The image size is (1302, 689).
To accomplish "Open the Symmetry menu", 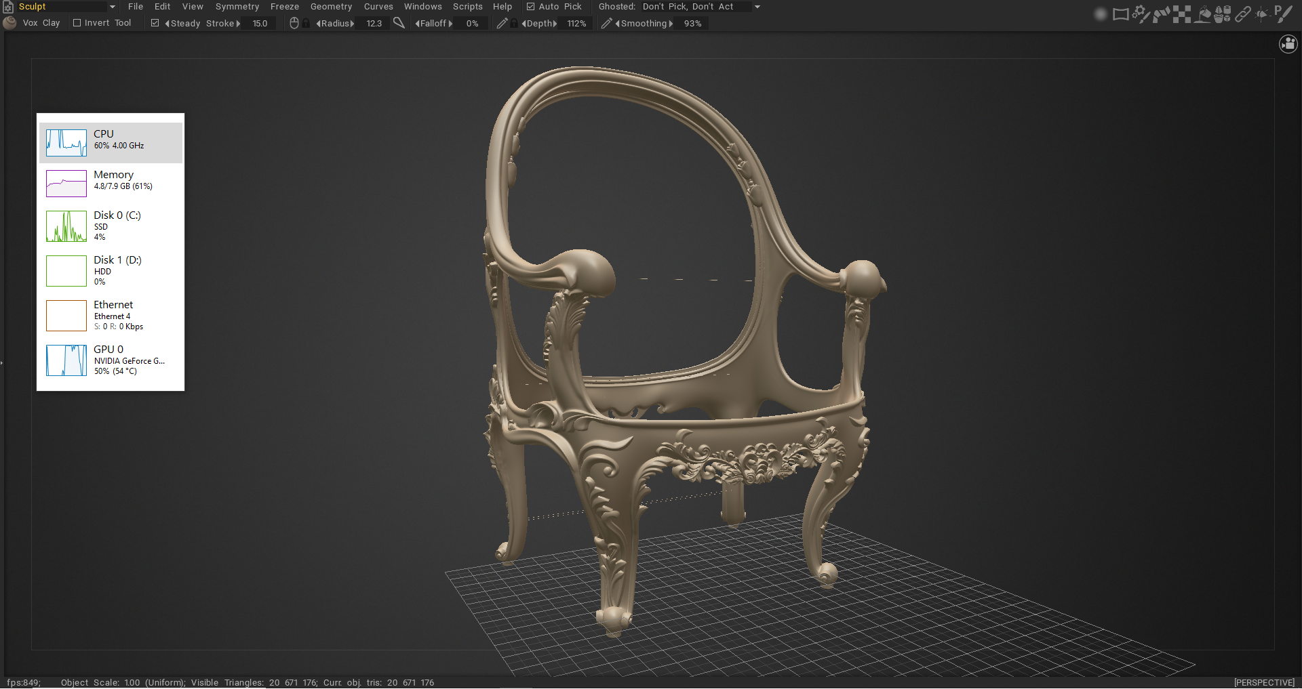I will 237,7.
